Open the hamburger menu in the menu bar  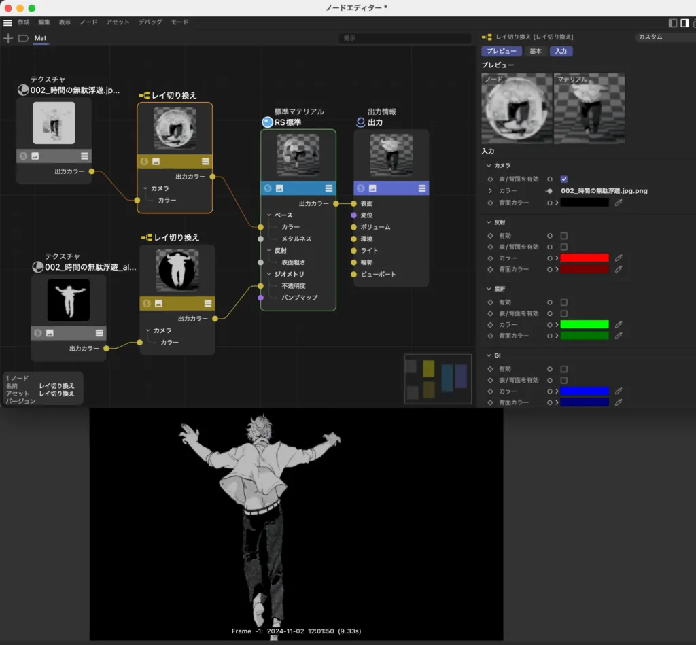[7, 22]
